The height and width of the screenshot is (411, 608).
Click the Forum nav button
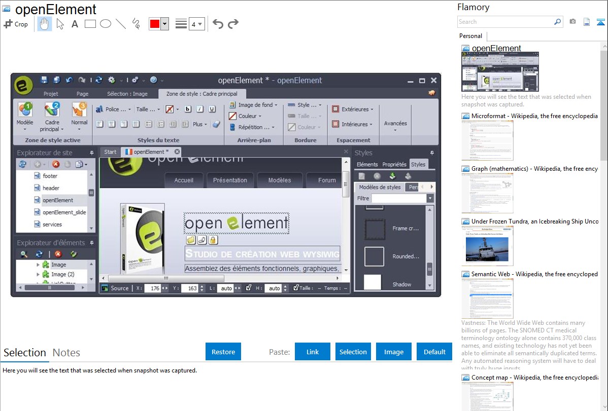(x=326, y=180)
